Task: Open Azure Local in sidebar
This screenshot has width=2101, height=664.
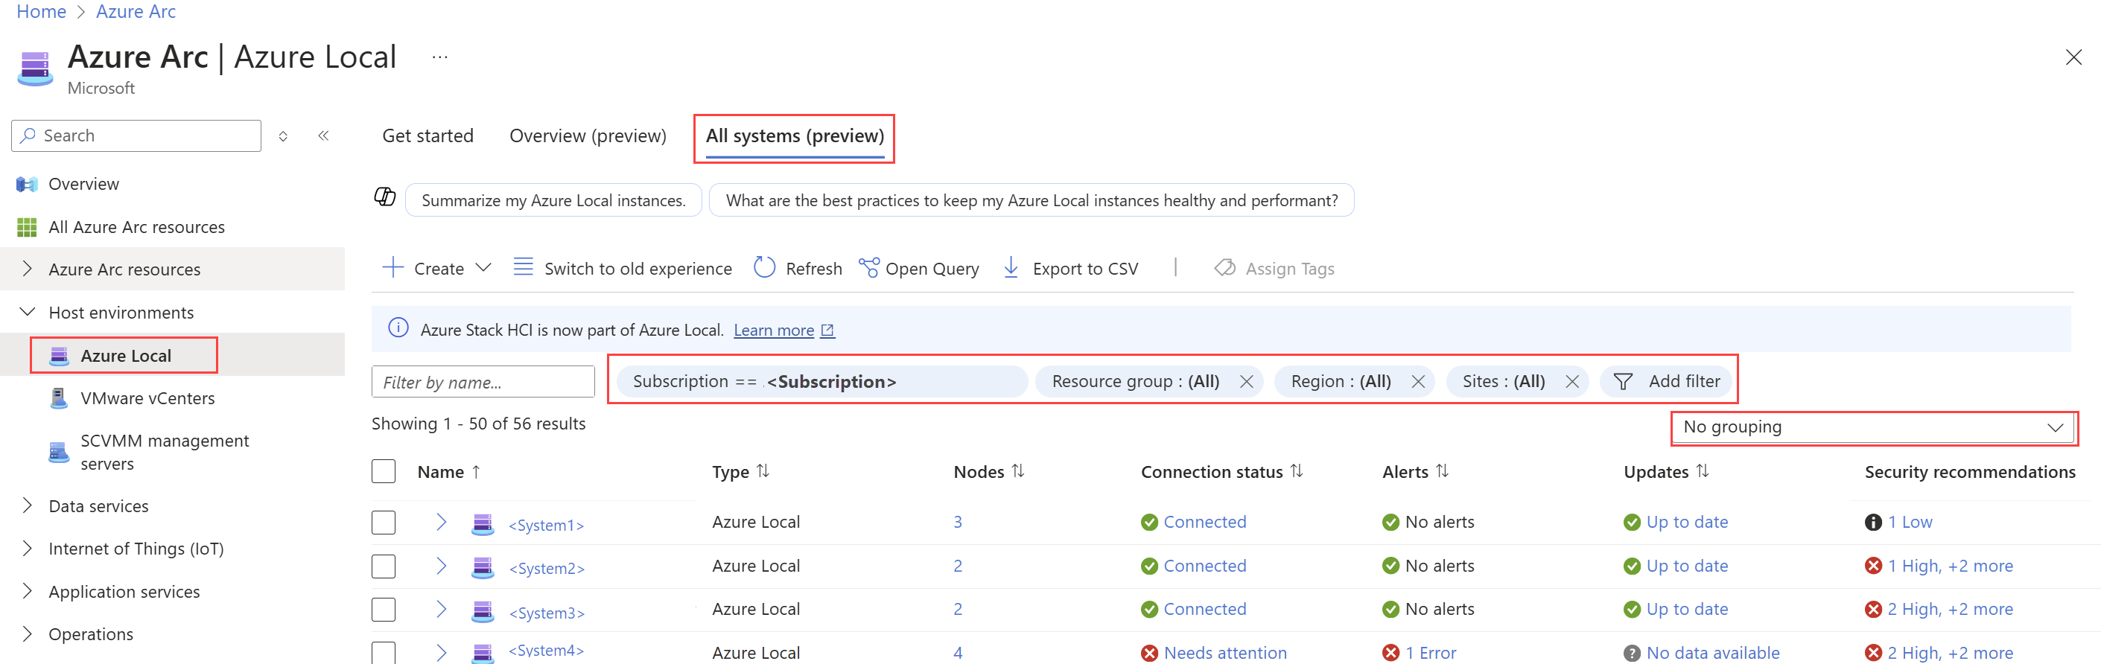Action: pos(126,355)
